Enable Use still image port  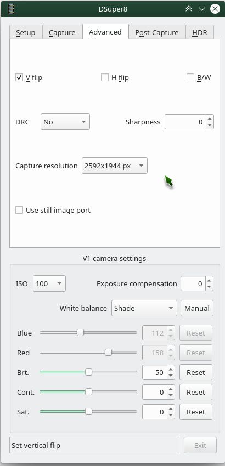point(19,210)
